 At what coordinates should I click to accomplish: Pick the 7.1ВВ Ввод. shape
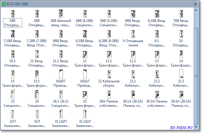[12, 39]
